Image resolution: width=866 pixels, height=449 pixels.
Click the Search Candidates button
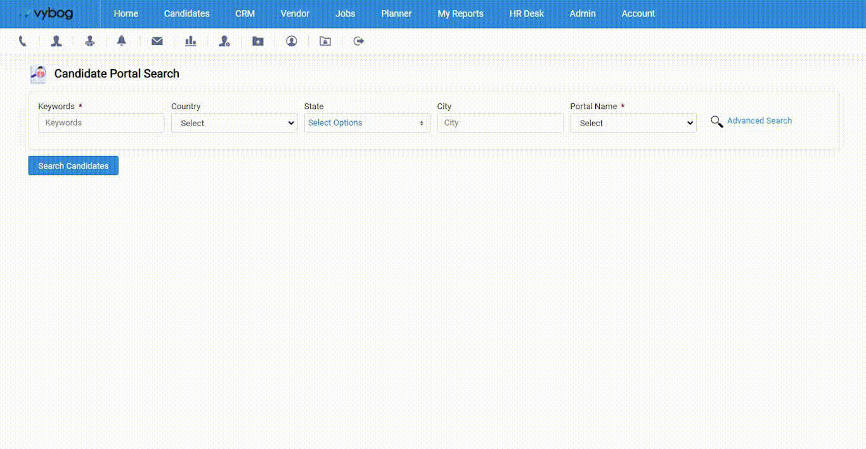(x=73, y=166)
